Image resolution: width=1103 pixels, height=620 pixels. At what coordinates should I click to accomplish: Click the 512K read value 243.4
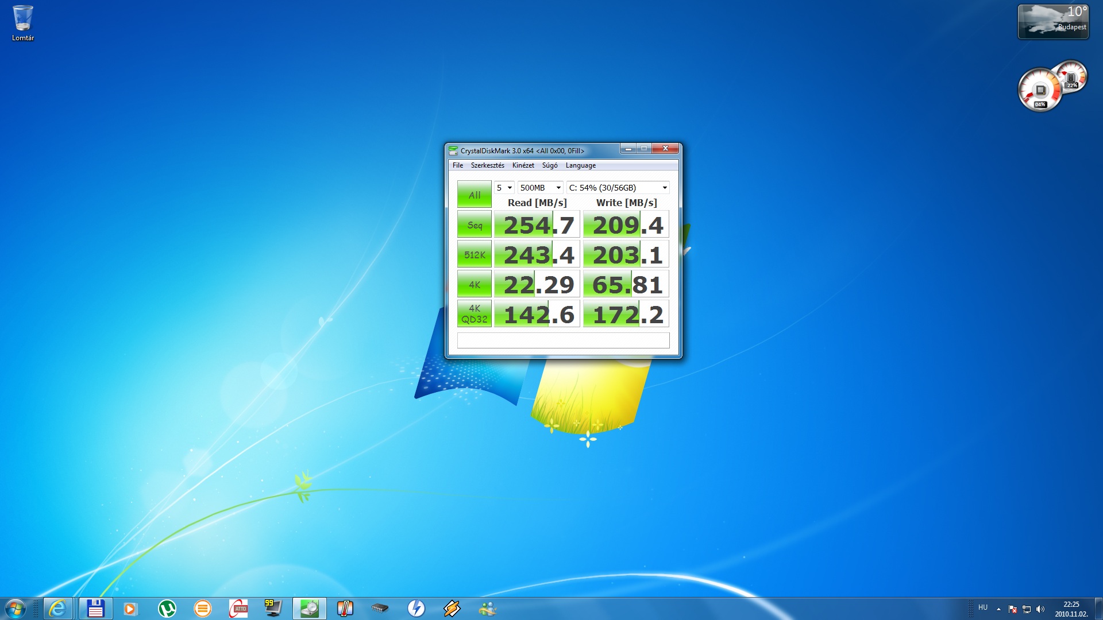point(537,254)
